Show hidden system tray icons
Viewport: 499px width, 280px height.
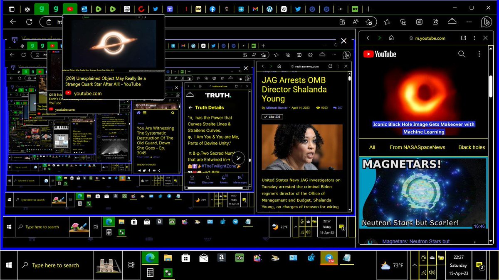click(414, 265)
